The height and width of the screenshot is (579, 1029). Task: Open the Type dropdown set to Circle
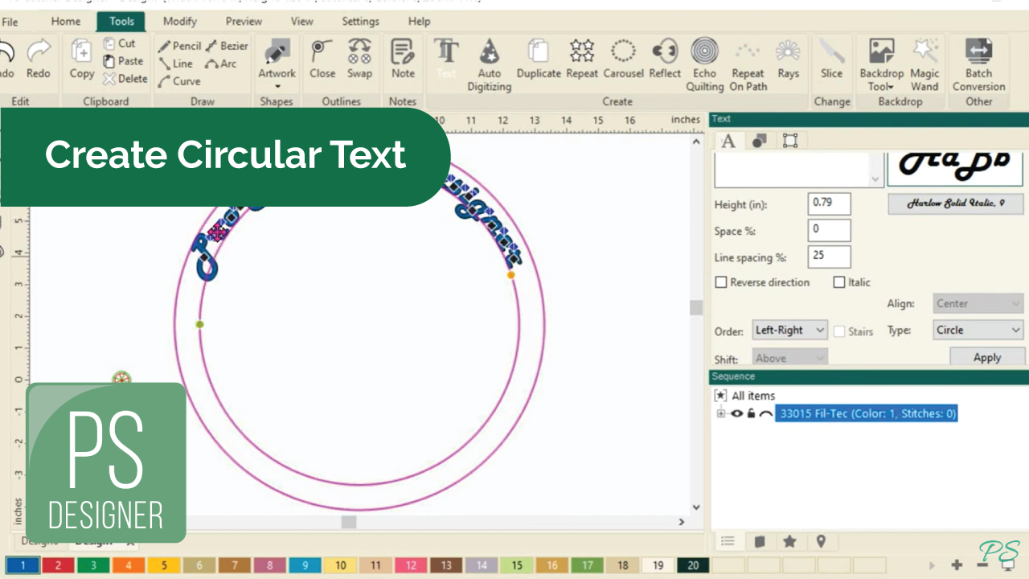pyautogui.click(x=978, y=330)
